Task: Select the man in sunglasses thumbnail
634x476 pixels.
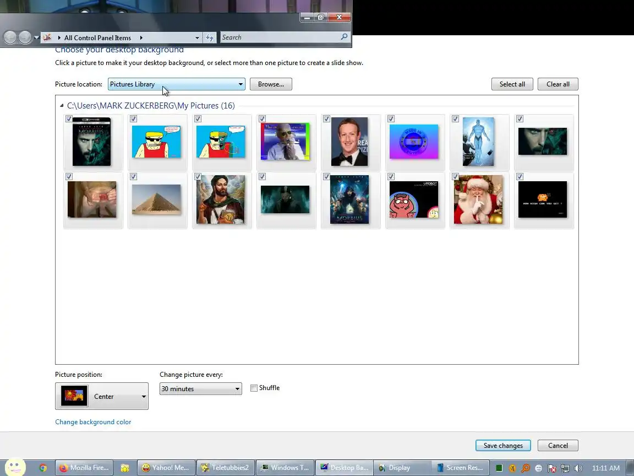Action: point(285,142)
